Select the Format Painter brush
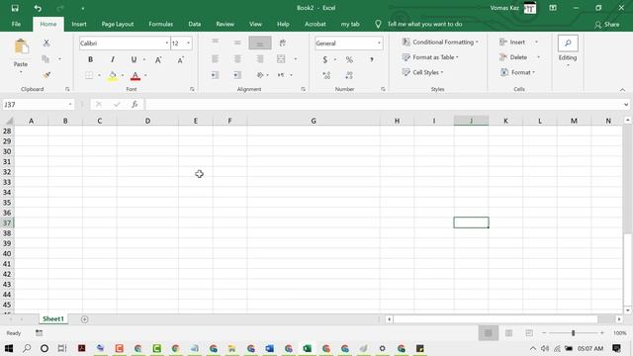The width and height of the screenshot is (633, 356). pyautogui.click(x=46, y=75)
